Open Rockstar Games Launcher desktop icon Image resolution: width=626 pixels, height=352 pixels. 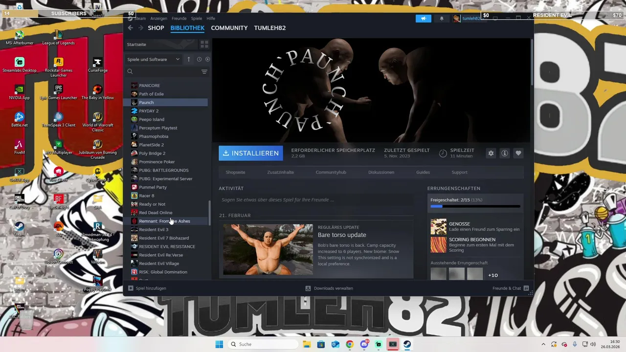[x=58, y=67]
